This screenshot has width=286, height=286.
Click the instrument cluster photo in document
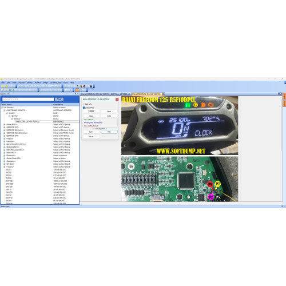tap(180, 125)
